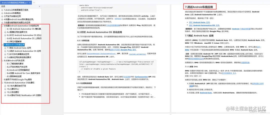Viewport: 270px width, 115px height.
Task: Expand chapter 2.Android车载概览 node
Action: click(2, 13)
